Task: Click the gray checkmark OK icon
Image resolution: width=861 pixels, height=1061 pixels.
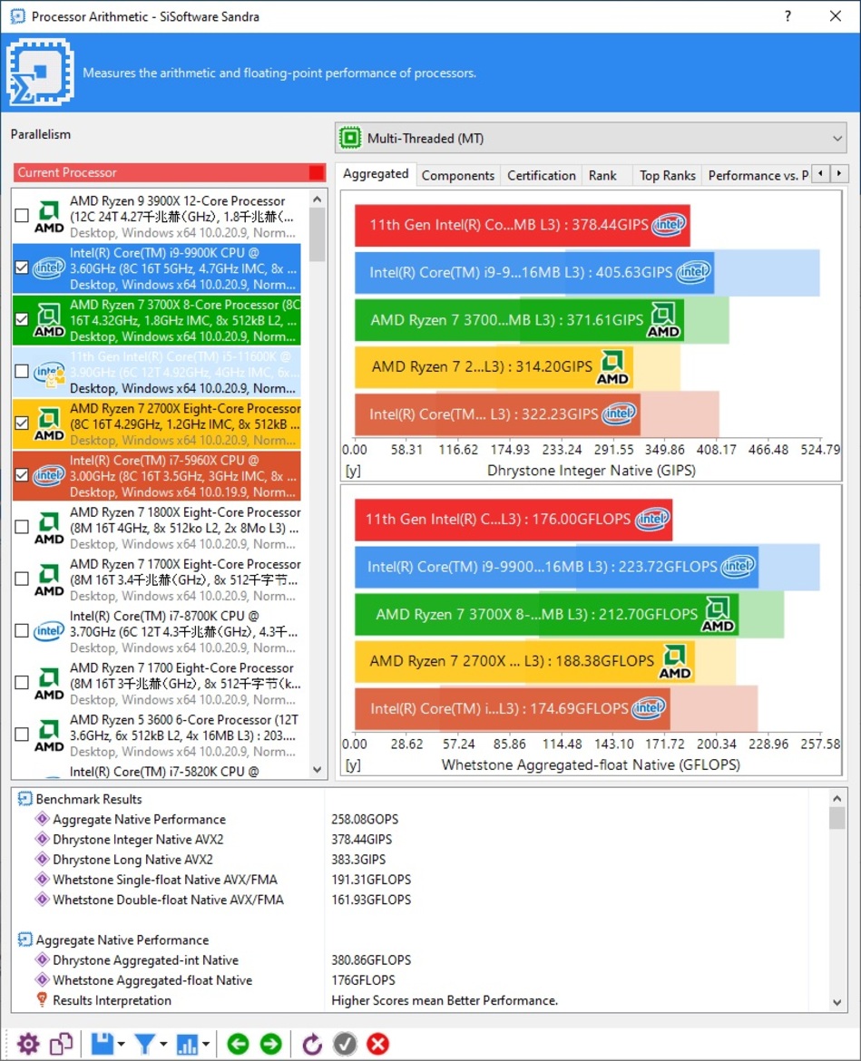Action: (345, 1044)
